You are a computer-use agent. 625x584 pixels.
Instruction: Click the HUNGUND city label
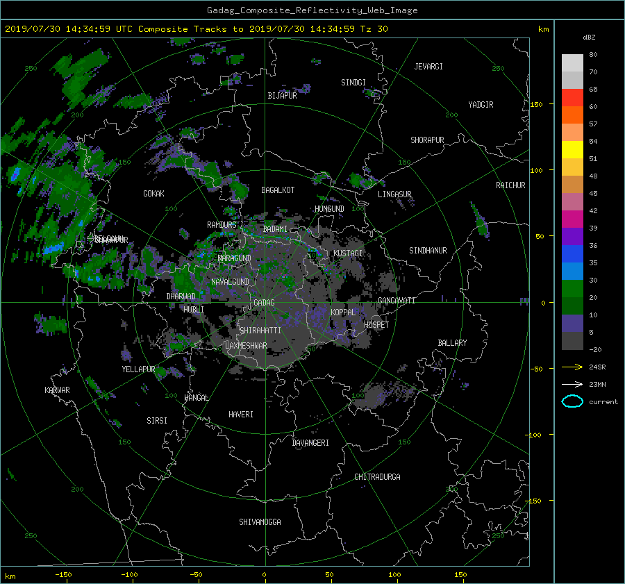tap(329, 209)
